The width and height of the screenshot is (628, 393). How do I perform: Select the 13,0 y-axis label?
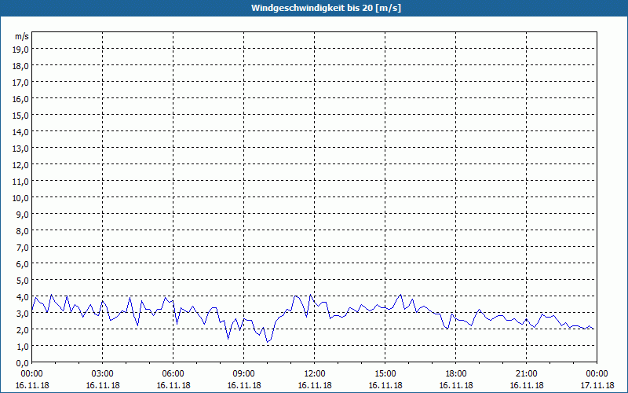tap(21, 149)
